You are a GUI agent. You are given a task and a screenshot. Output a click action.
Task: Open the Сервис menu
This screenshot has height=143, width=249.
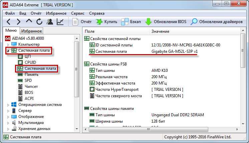[x=78, y=13]
